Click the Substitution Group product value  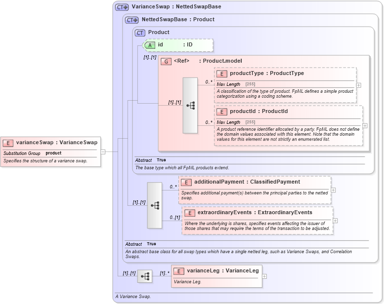[x=53, y=153]
